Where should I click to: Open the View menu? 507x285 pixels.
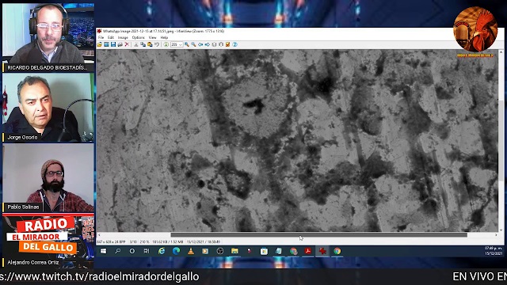click(x=153, y=37)
